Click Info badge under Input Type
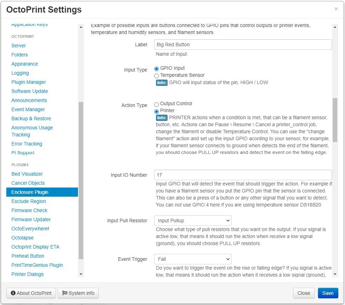This screenshot has width=345, height=305. 162,83
